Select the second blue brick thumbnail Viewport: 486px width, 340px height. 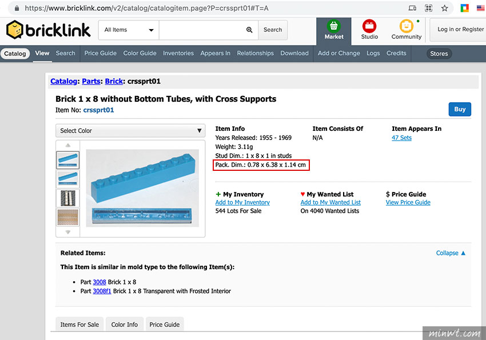click(68, 179)
